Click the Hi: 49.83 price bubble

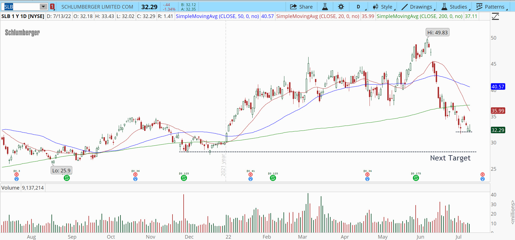tap(438, 32)
